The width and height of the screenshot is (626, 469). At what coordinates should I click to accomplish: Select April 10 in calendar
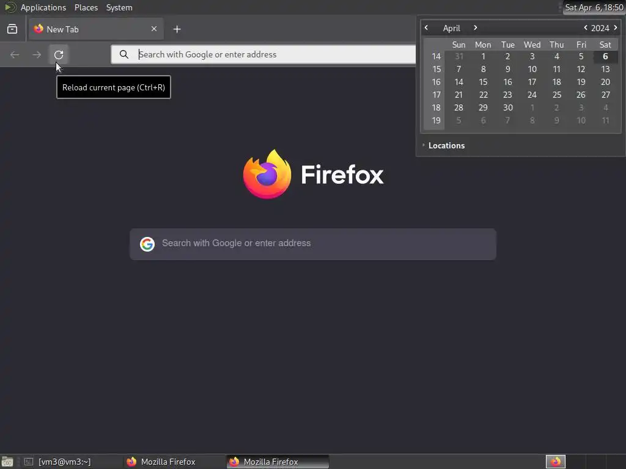[532, 69]
